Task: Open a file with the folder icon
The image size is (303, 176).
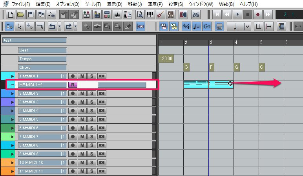Action: coord(21,15)
